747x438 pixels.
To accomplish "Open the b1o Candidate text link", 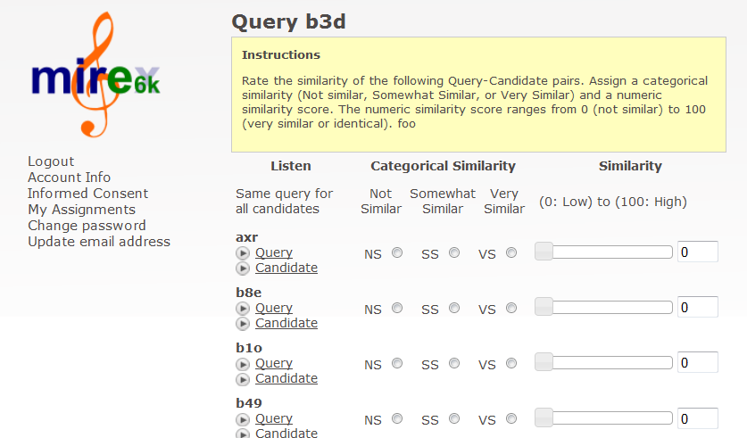I will pos(286,378).
